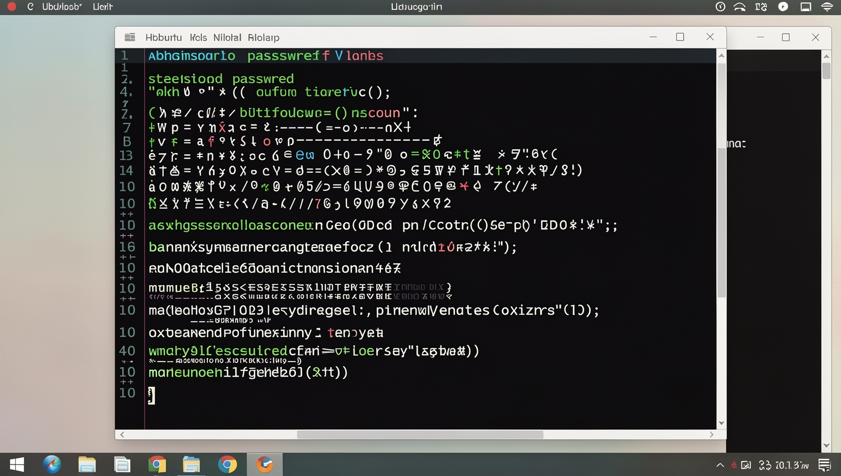
Task: Open the Windows Start menu
Action: (x=17, y=464)
